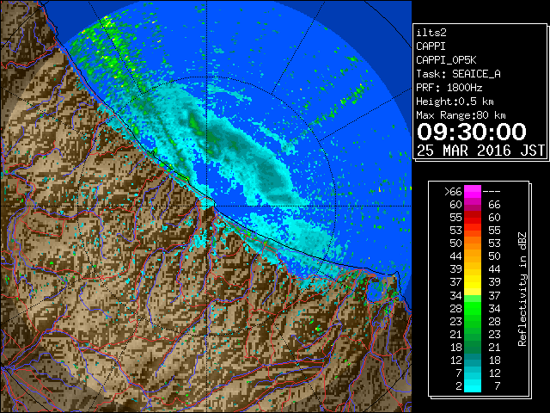Pick the magenta swatch for >66 dBZ
Viewport: 550px width, 413px height.
click(x=473, y=192)
